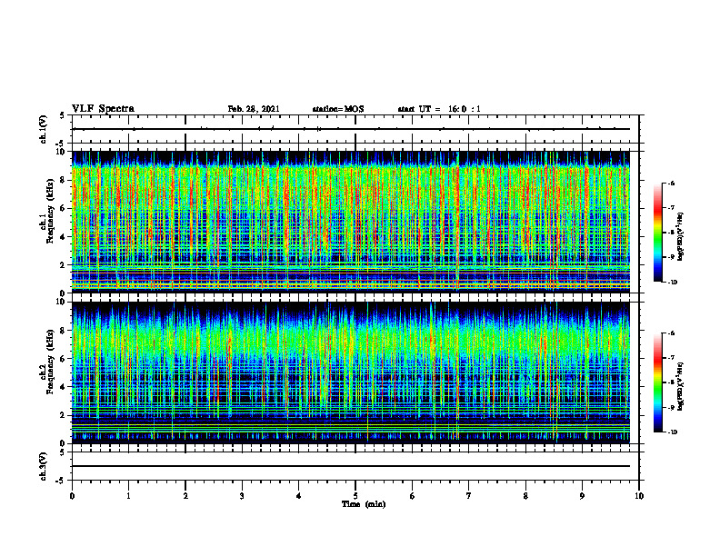This screenshot has width=720, height=556.
Task: Click the "station=MOS" label
Action: [338, 109]
